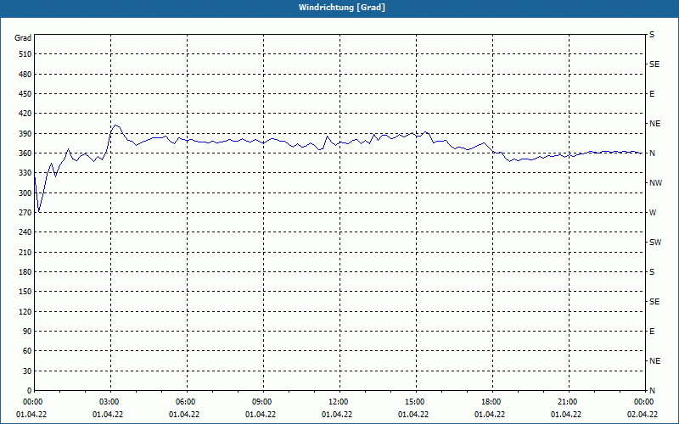Click the 240 axis value
679x424 pixels.
25,232
